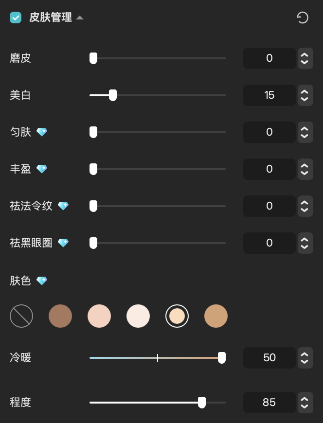Choose the dark brown skin tone swatch

60,316
